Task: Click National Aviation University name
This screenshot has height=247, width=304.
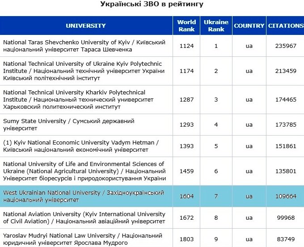Action: pos(84,218)
